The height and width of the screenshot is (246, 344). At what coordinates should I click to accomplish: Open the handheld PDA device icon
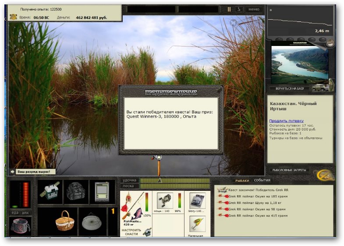(x=102, y=192)
